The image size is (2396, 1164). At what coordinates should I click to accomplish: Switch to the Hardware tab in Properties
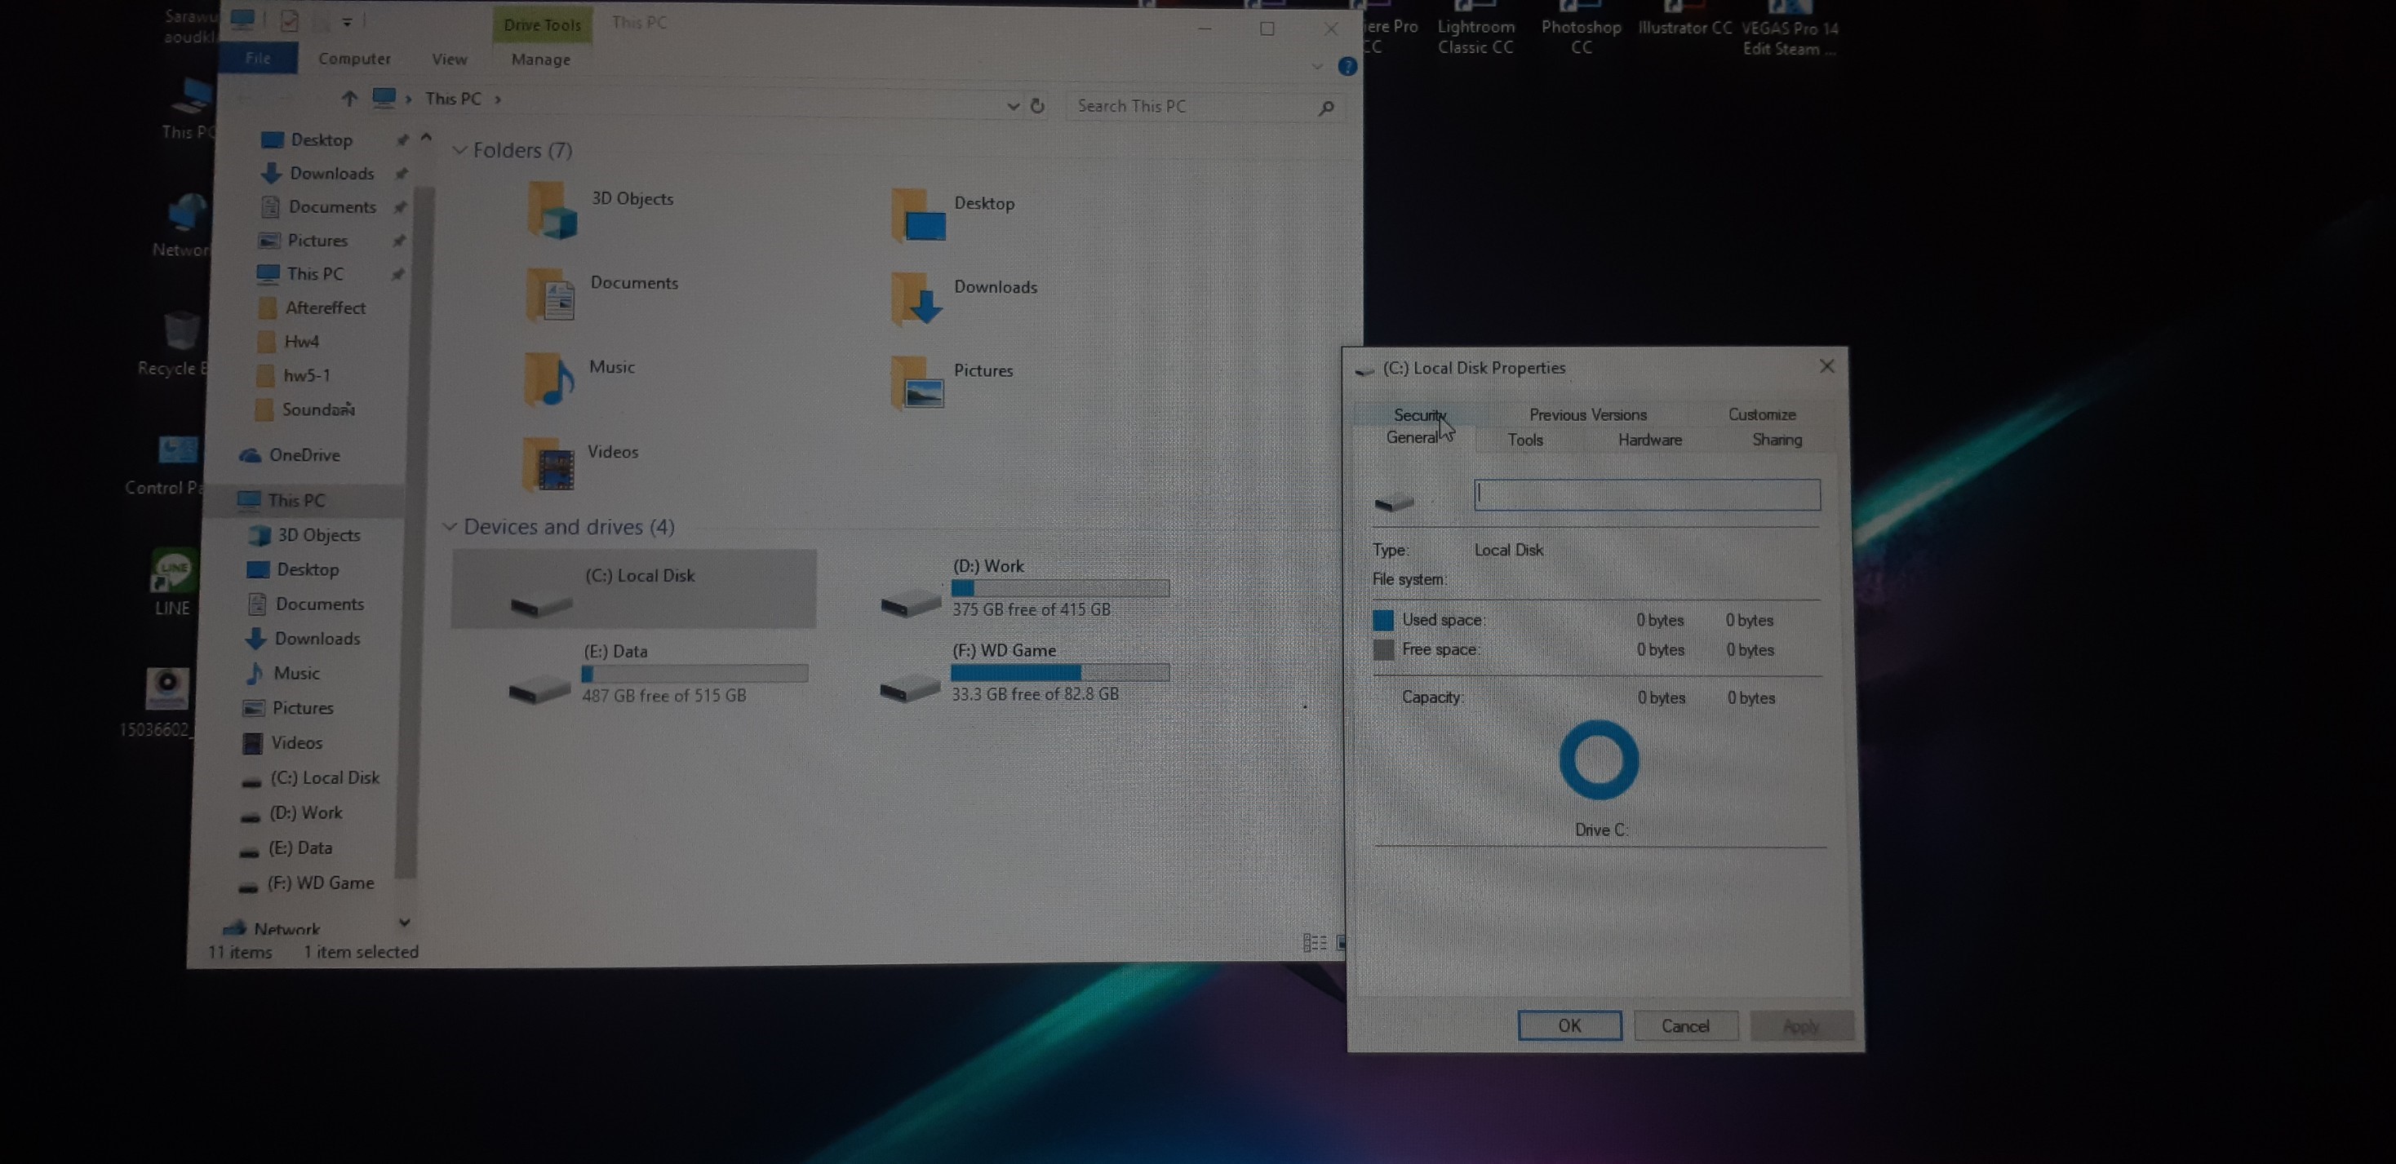pos(1649,440)
